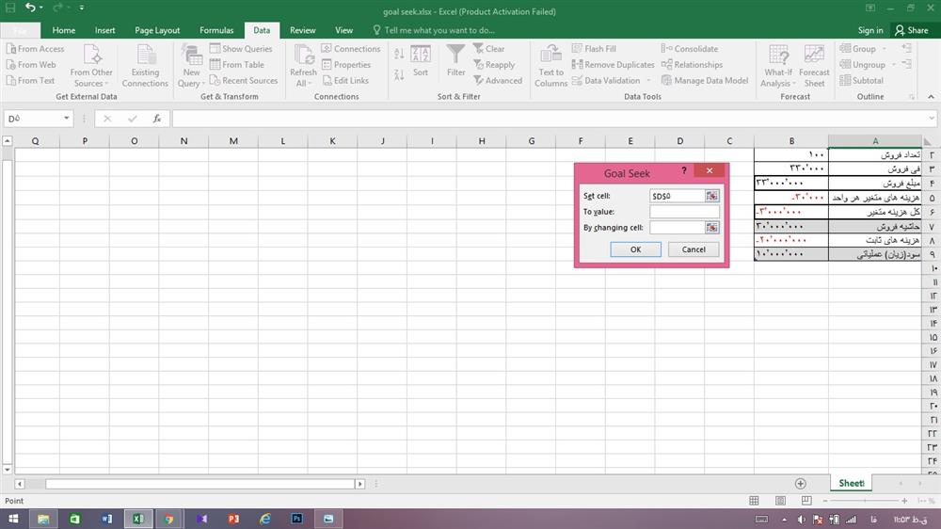
Task: Click the By changing cell range picker
Action: click(x=712, y=228)
